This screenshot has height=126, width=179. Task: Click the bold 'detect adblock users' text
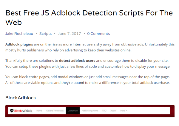pyautogui.click(x=77, y=61)
